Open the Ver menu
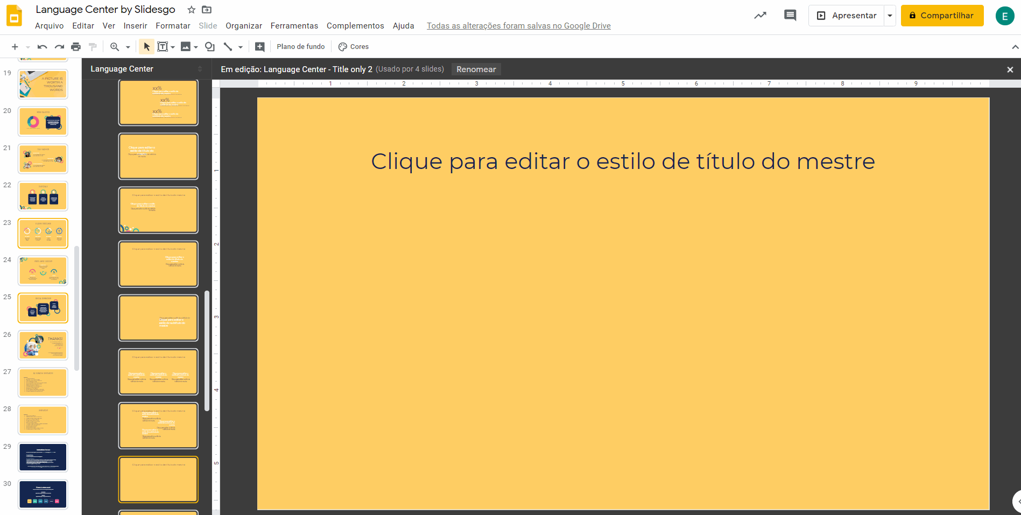Image resolution: width=1021 pixels, height=515 pixels. [x=109, y=26]
